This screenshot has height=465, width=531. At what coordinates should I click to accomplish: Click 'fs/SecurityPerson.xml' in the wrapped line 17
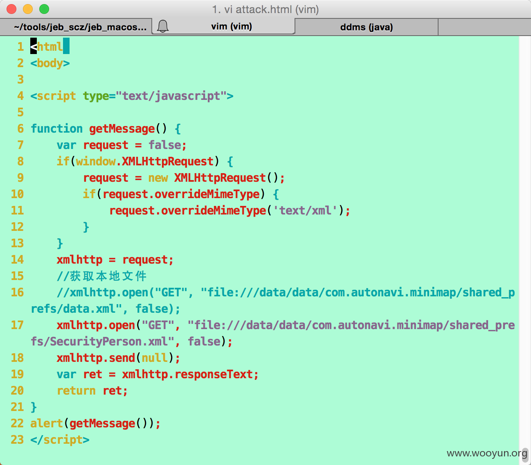[x=99, y=341]
